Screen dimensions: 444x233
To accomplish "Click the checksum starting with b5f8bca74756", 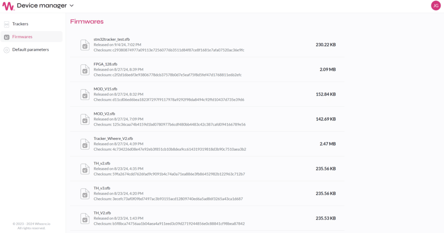I will [x=170, y=223].
